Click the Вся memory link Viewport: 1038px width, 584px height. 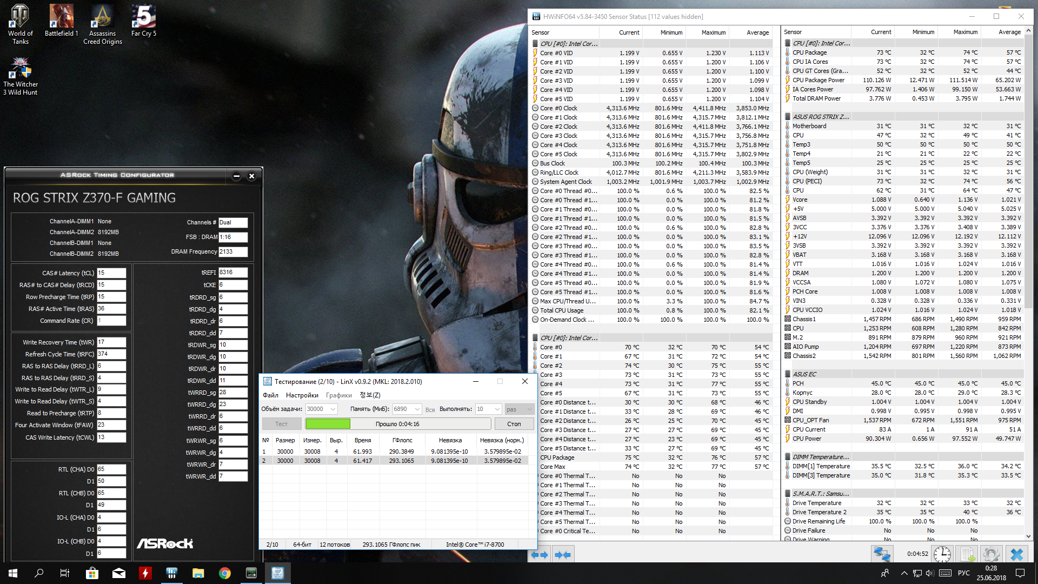click(x=430, y=410)
